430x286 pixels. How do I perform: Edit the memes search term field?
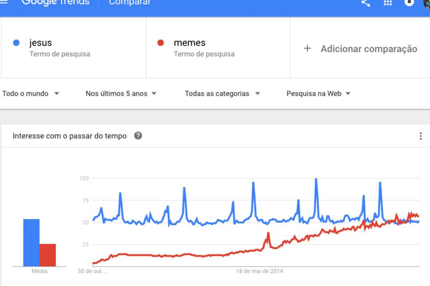point(218,48)
